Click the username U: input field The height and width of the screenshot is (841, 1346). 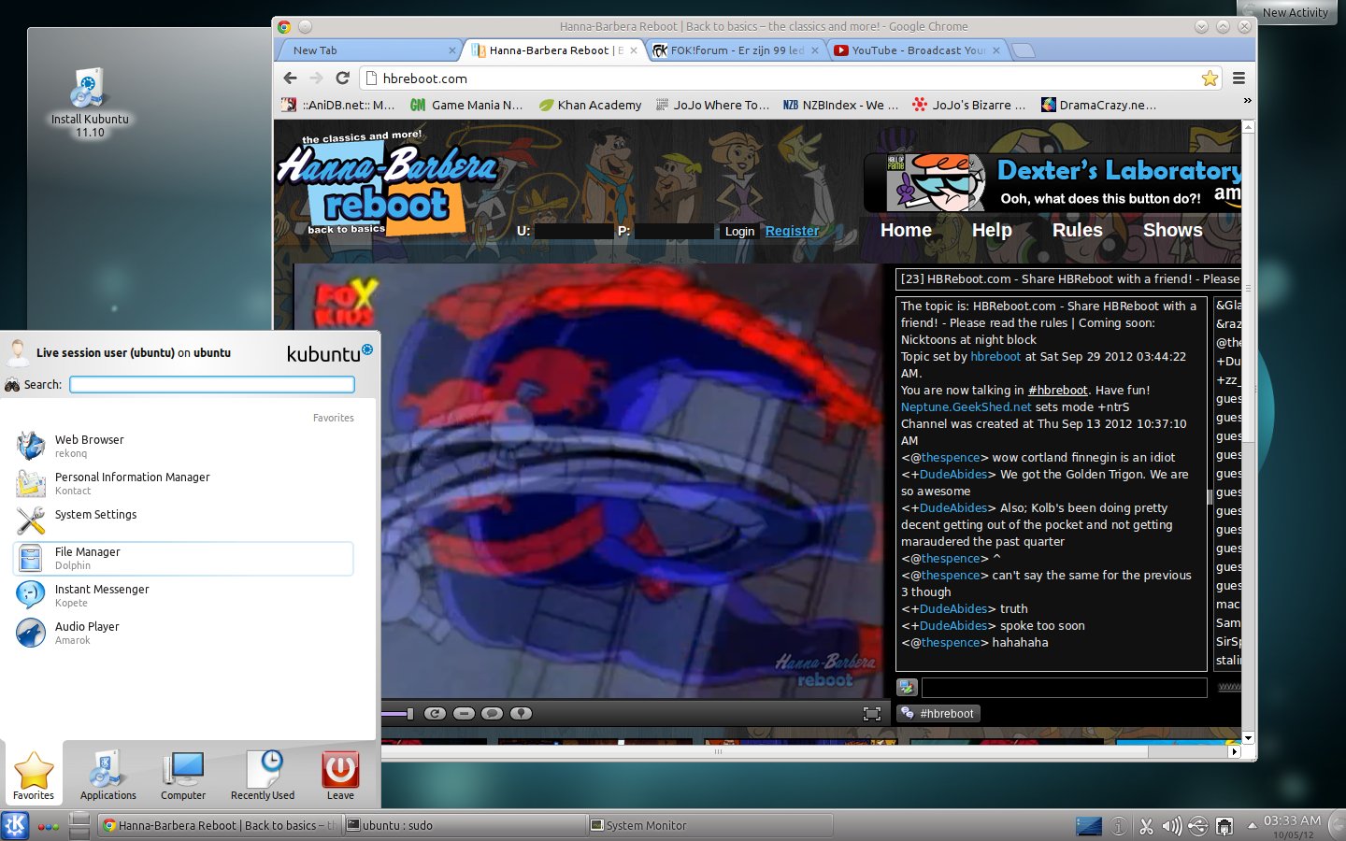[x=572, y=231]
